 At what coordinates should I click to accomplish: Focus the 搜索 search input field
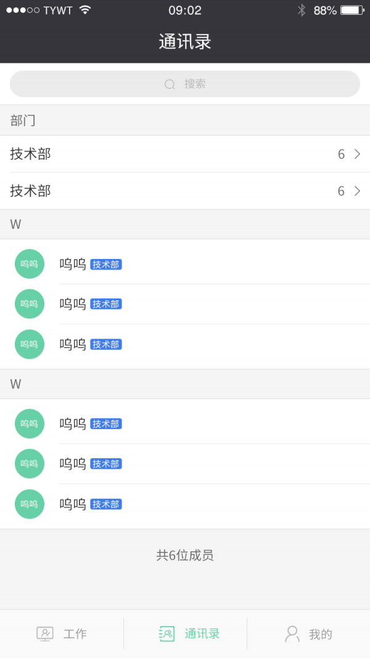pyautogui.click(x=185, y=84)
